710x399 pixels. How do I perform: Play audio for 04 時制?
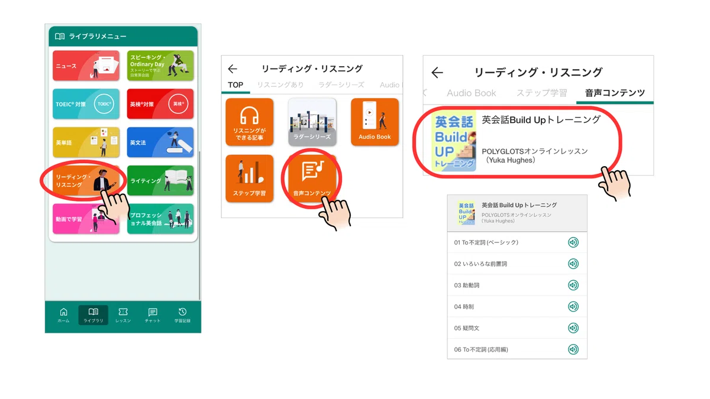pos(573,306)
